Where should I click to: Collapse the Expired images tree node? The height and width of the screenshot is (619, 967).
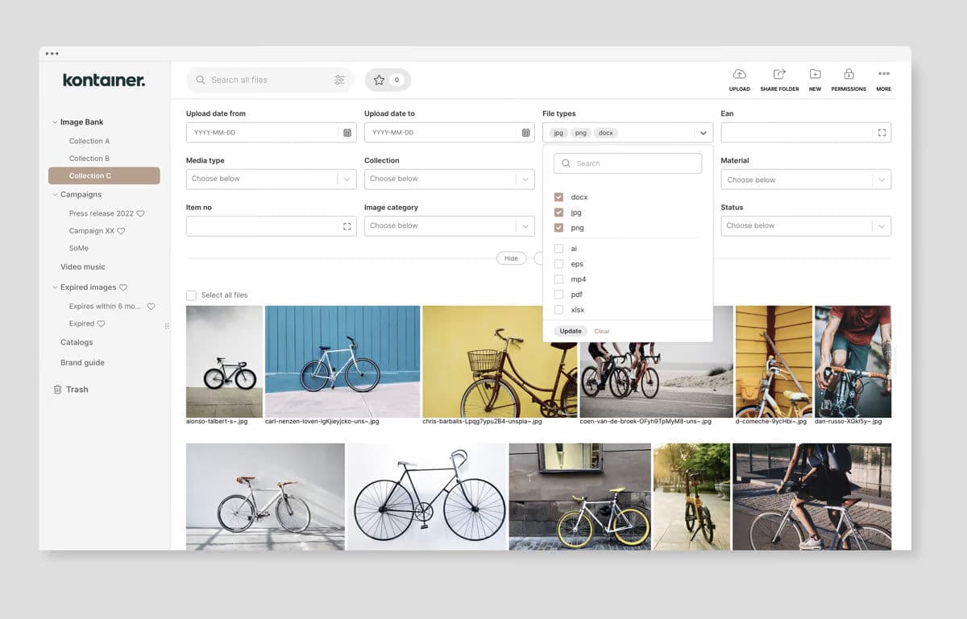point(55,287)
